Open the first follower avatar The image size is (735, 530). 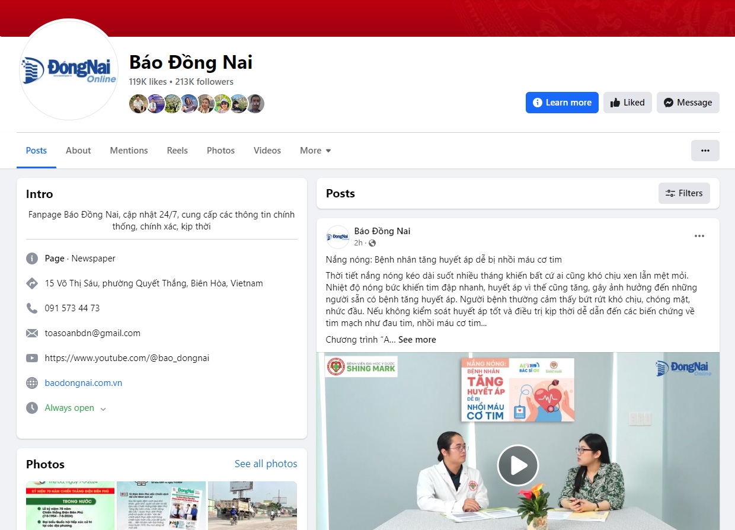click(138, 104)
